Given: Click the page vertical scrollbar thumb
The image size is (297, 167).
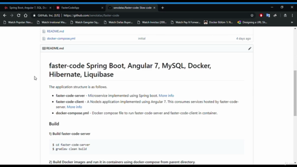Looking at the screenshot, I should [x=295, y=93].
